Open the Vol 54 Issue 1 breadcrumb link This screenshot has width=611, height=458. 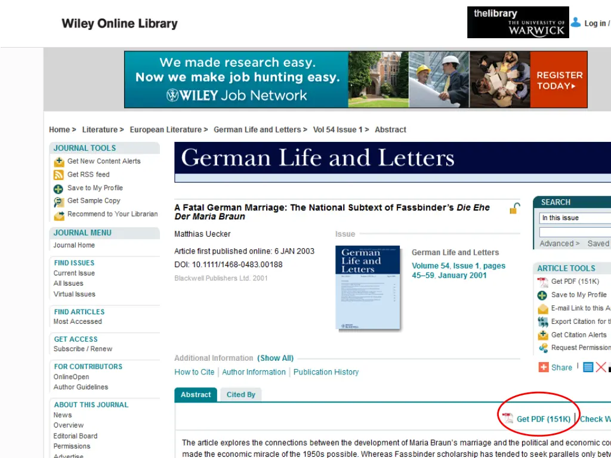coord(338,129)
